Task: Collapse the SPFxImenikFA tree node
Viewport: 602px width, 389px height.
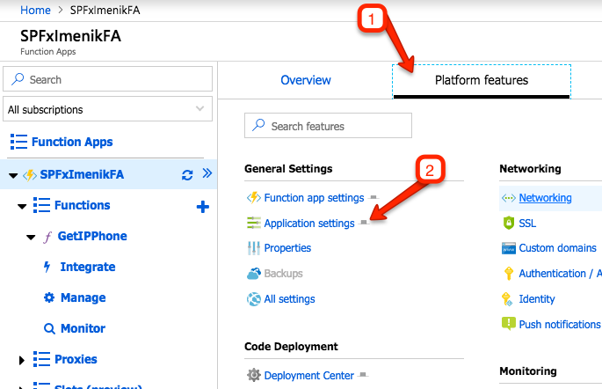Action: pyautogui.click(x=13, y=175)
